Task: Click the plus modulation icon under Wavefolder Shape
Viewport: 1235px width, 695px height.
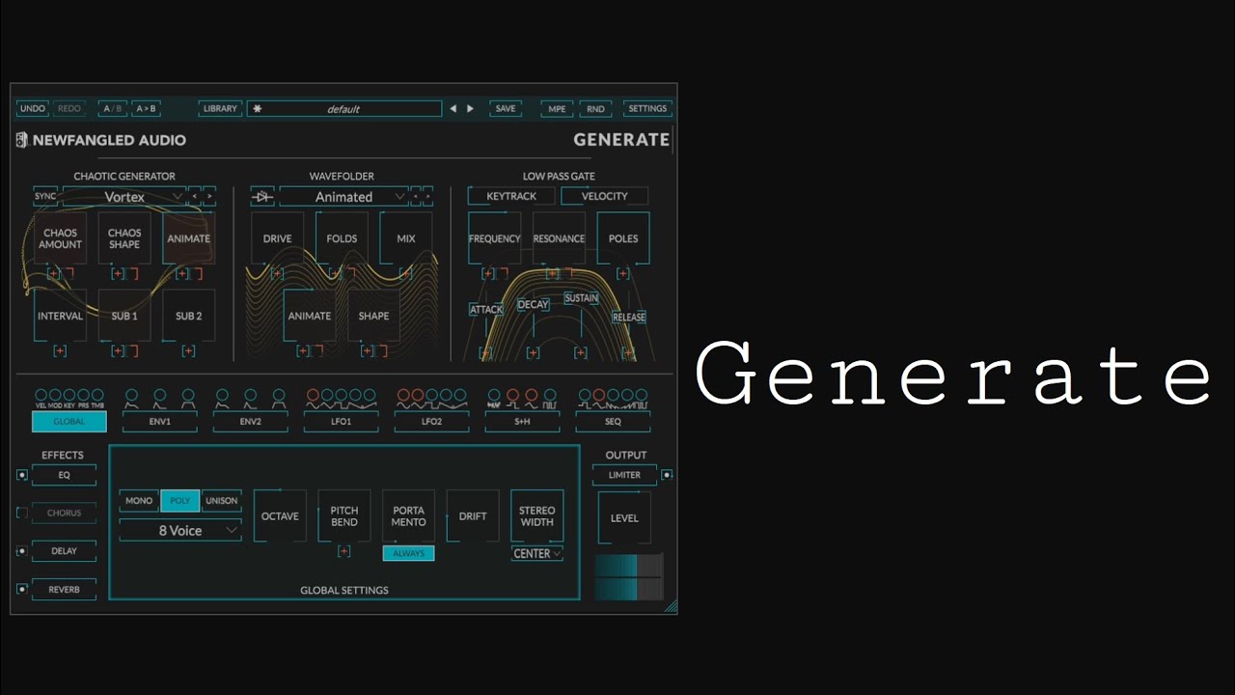Action: pyautogui.click(x=367, y=350)
